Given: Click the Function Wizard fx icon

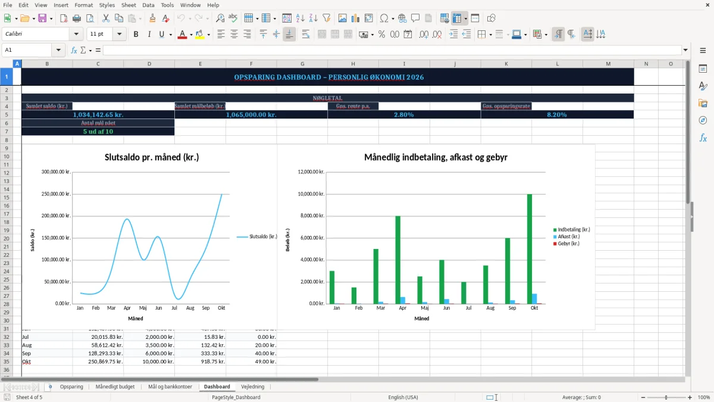Looking at the screenshot, I should pyautogui.click(x=74, y=50).
